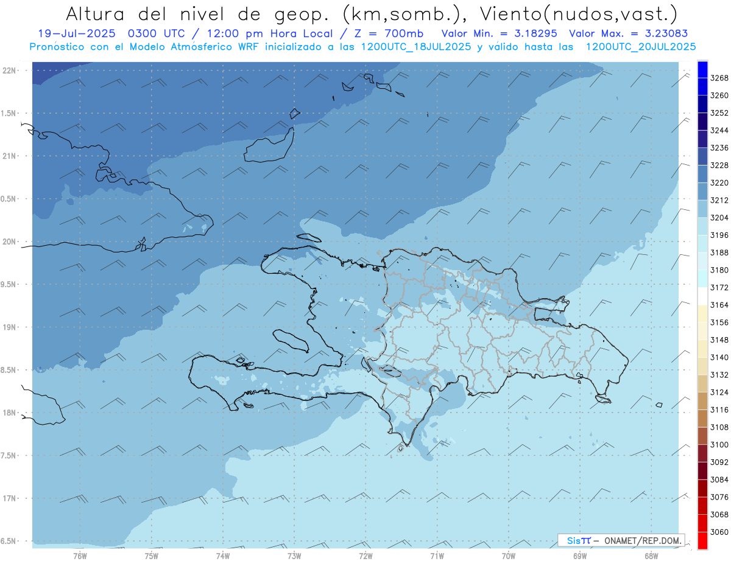Viewport: 731px width, 564px height.
Task: Click the brightest blue swatch above 3268
Action: click(x=702, y=69)
